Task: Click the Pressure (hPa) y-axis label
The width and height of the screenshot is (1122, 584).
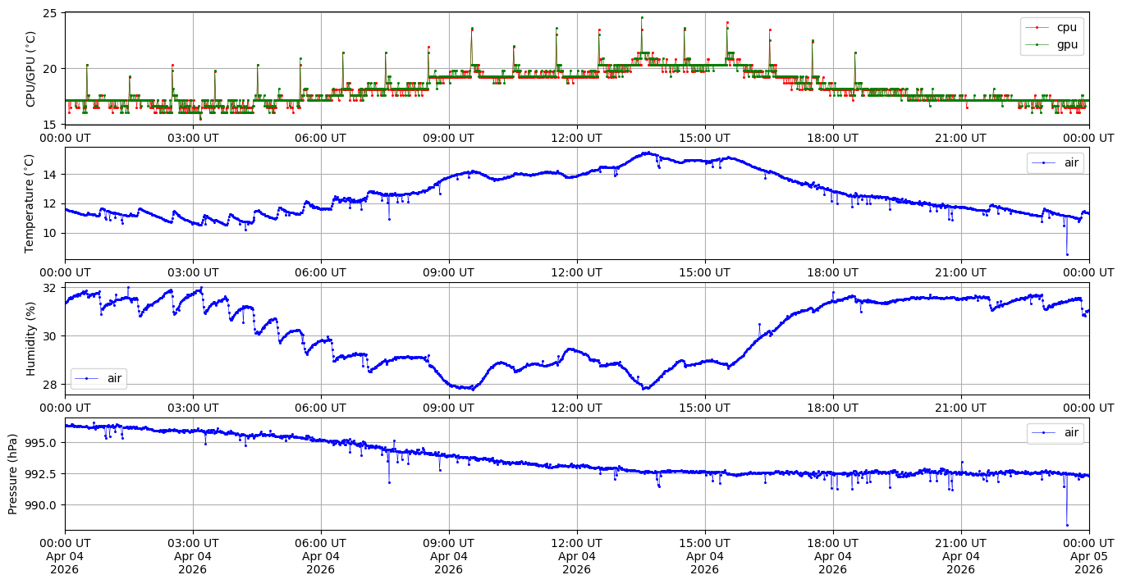Action: tap(13, 473)
